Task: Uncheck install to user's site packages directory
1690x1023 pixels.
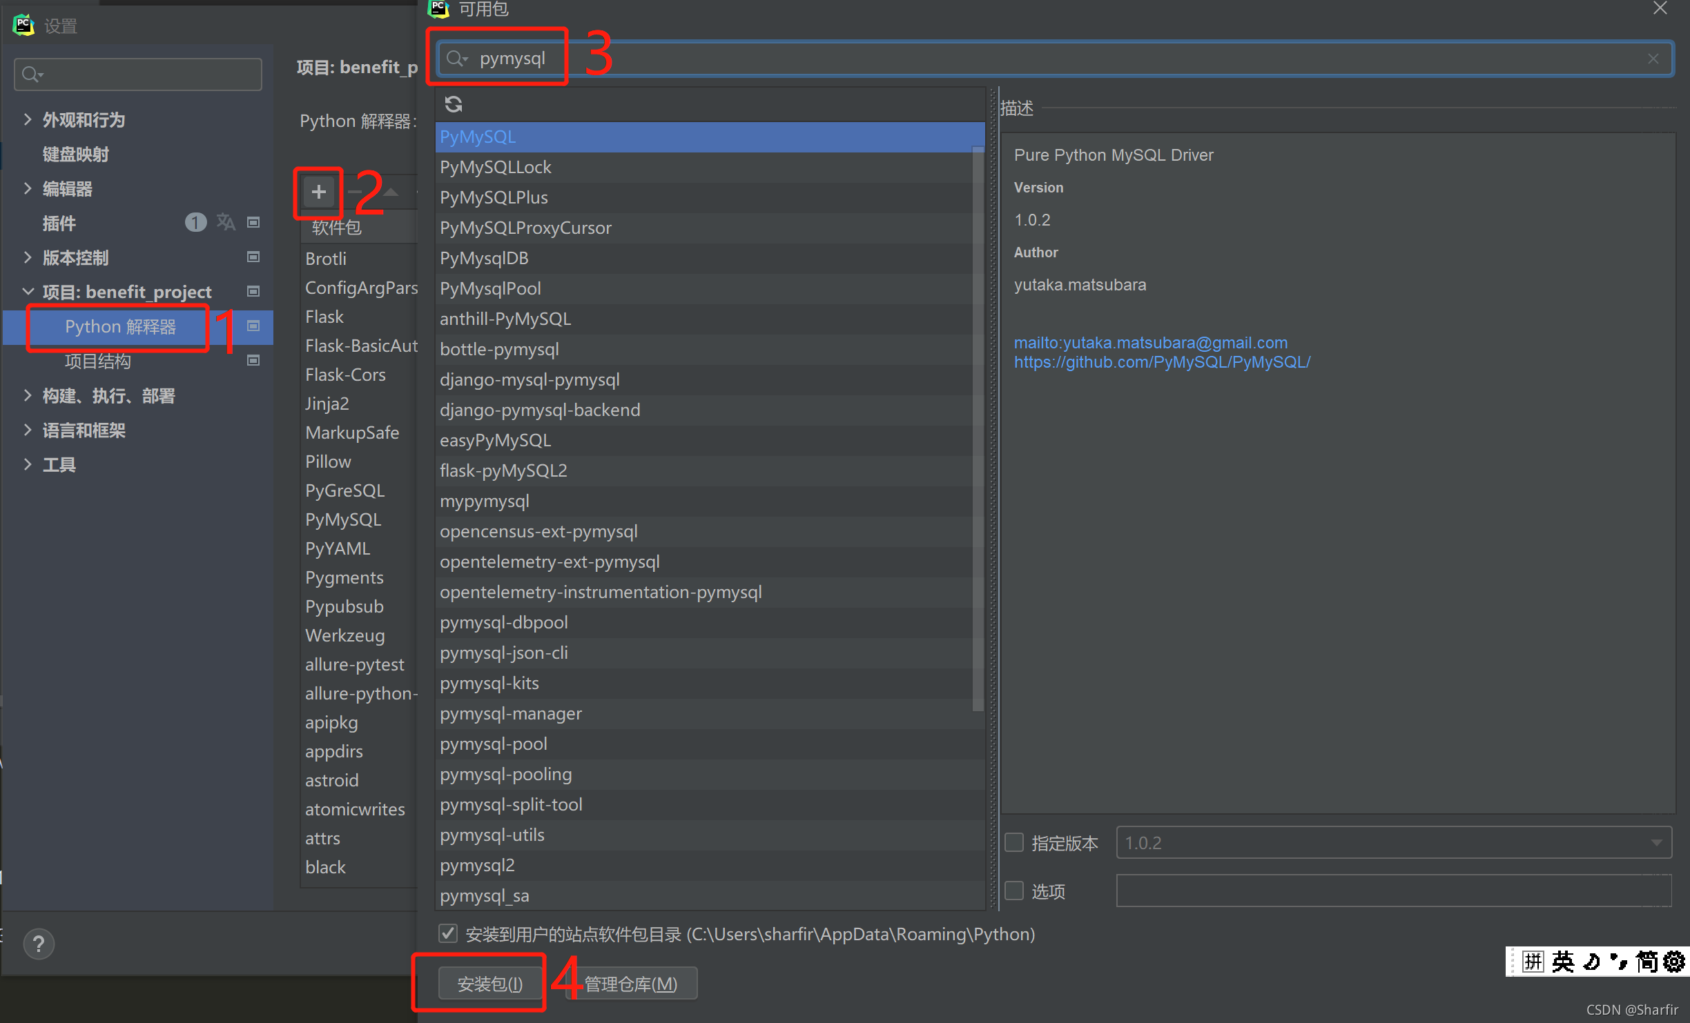Action: (448, 933)
